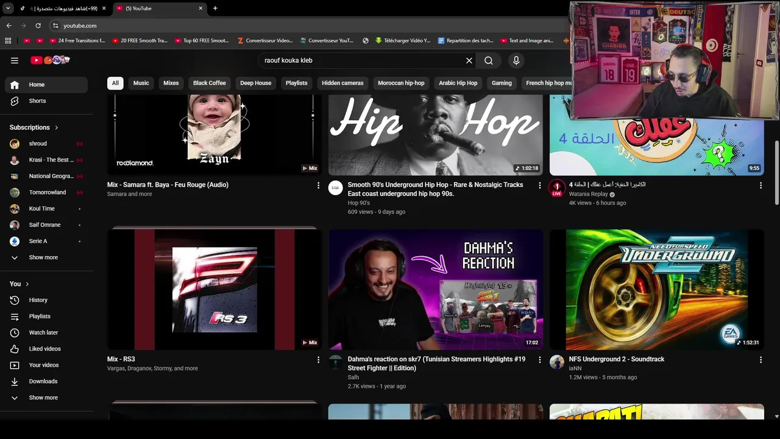Click the search magnifier button

point(489,60)
